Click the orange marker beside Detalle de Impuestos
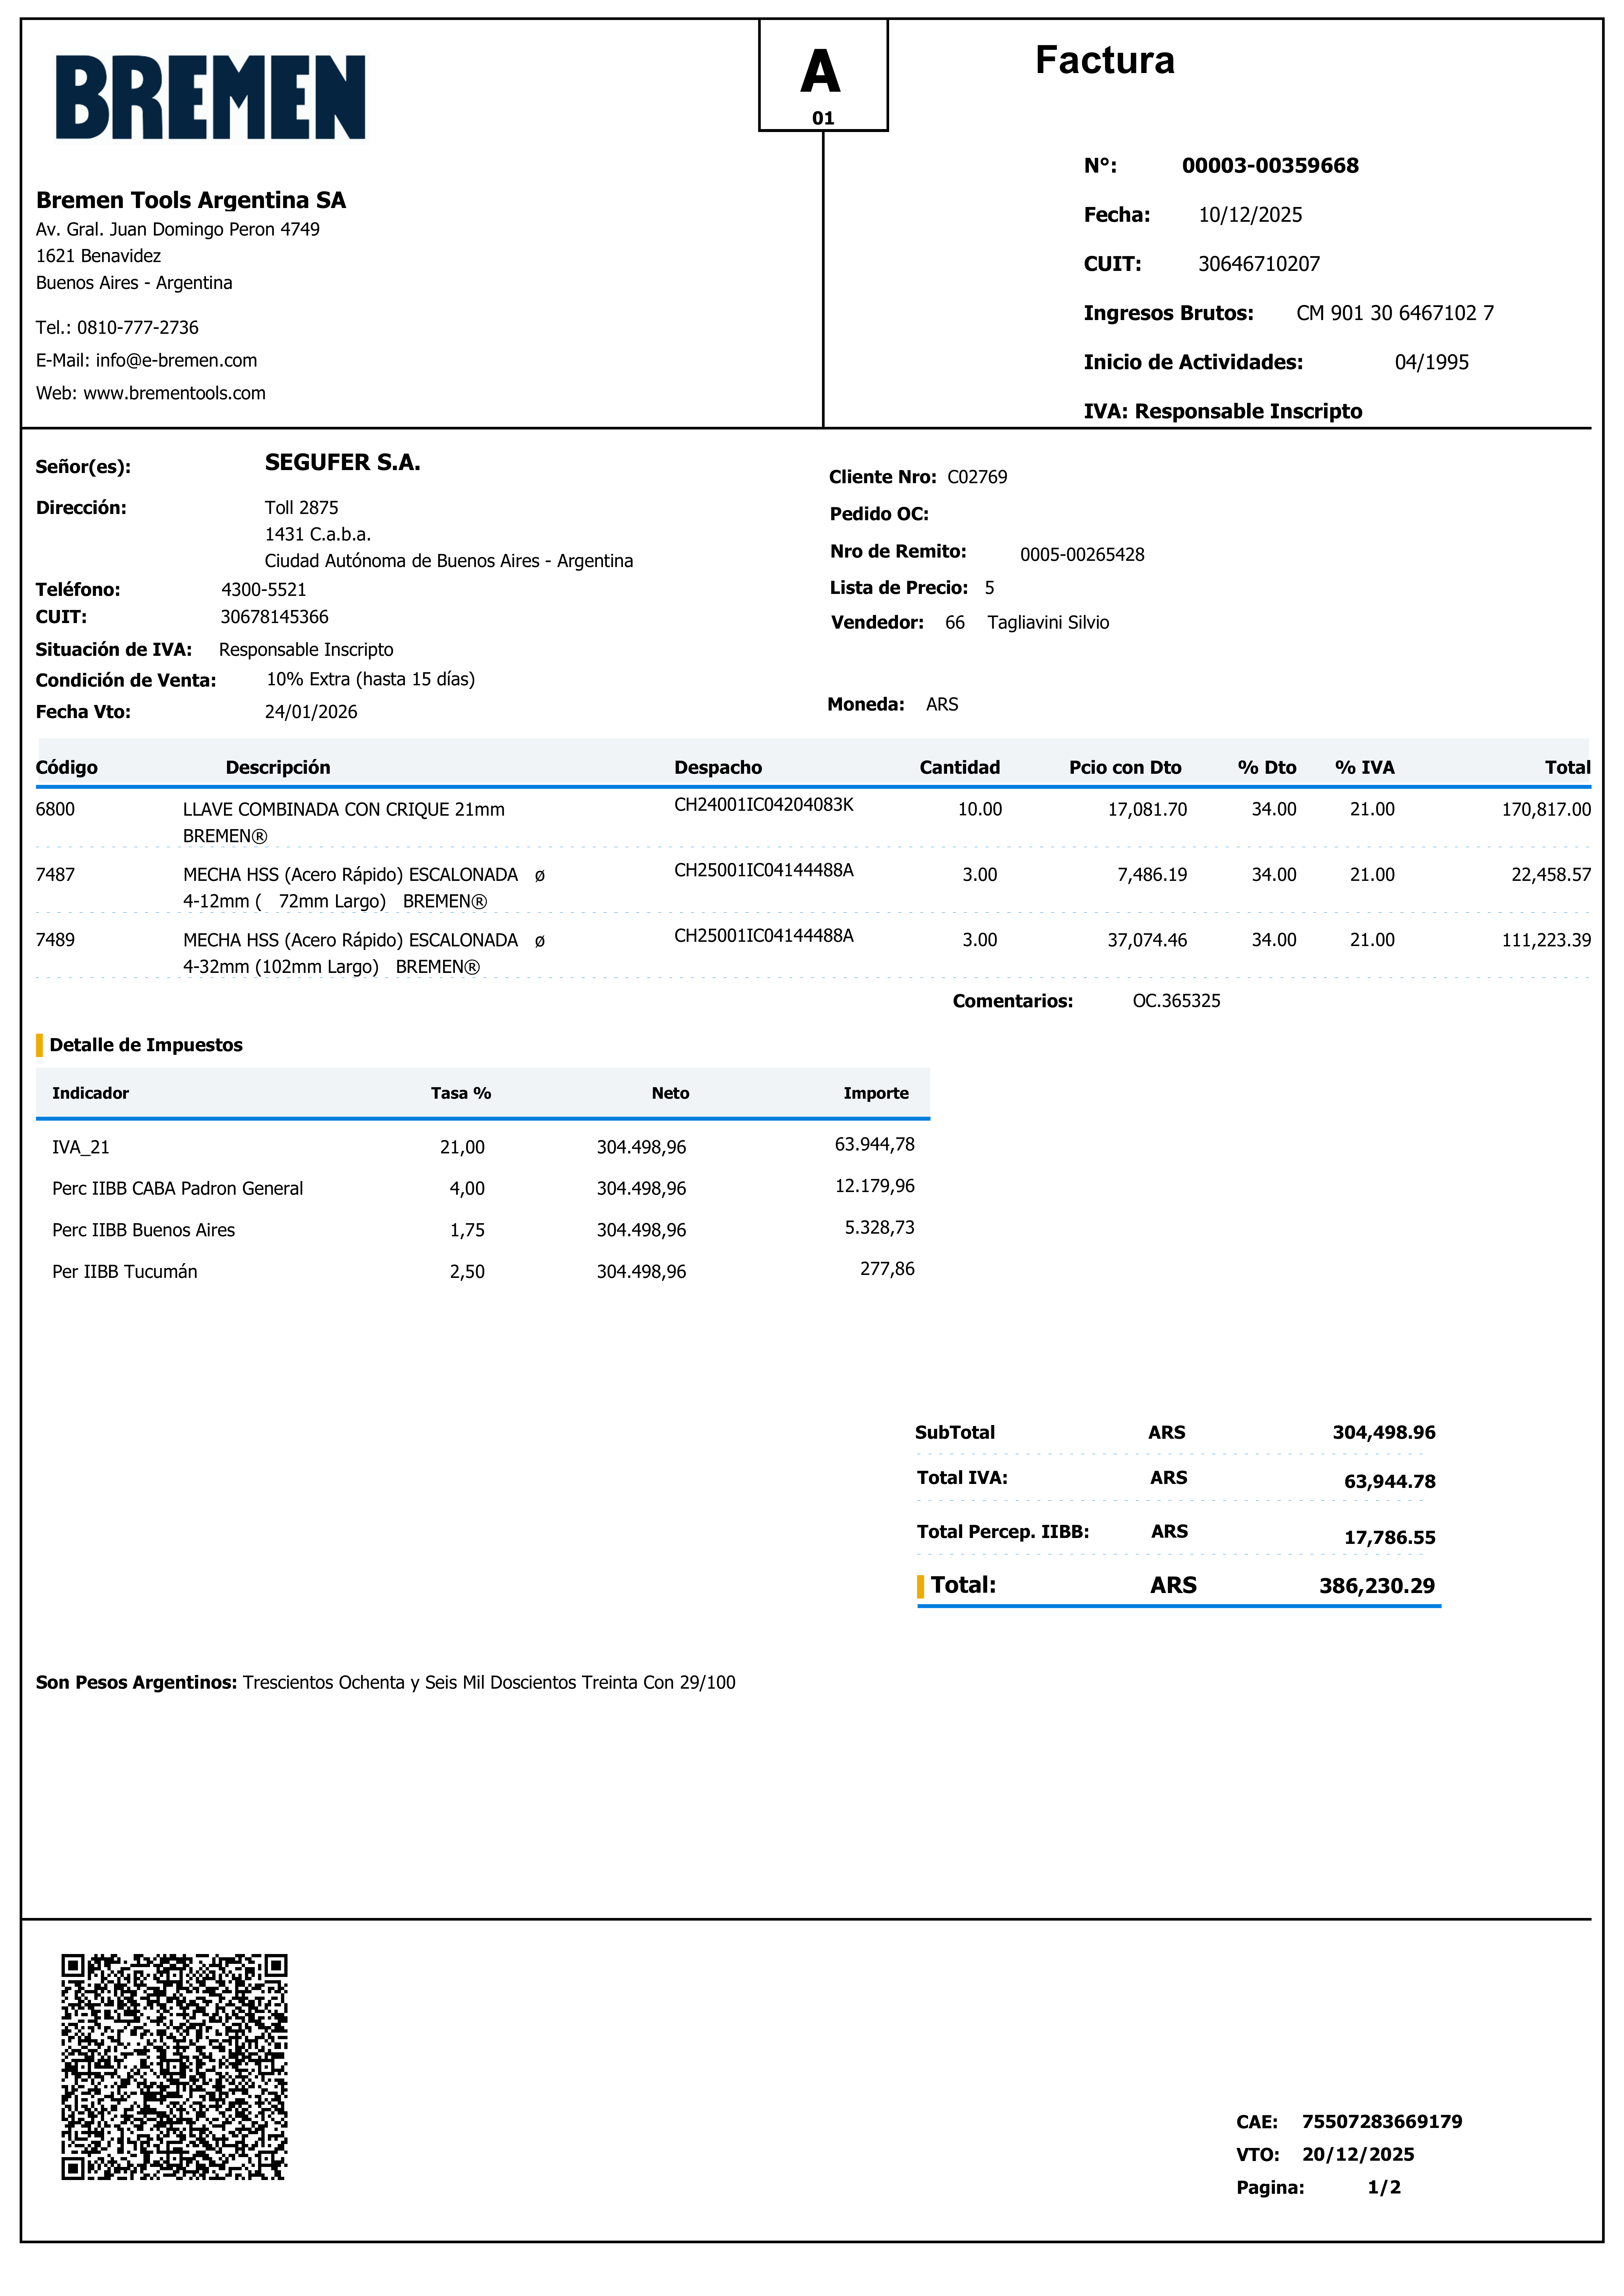This screenshot has width=1624, height=2296. (x=40, y=1045)
